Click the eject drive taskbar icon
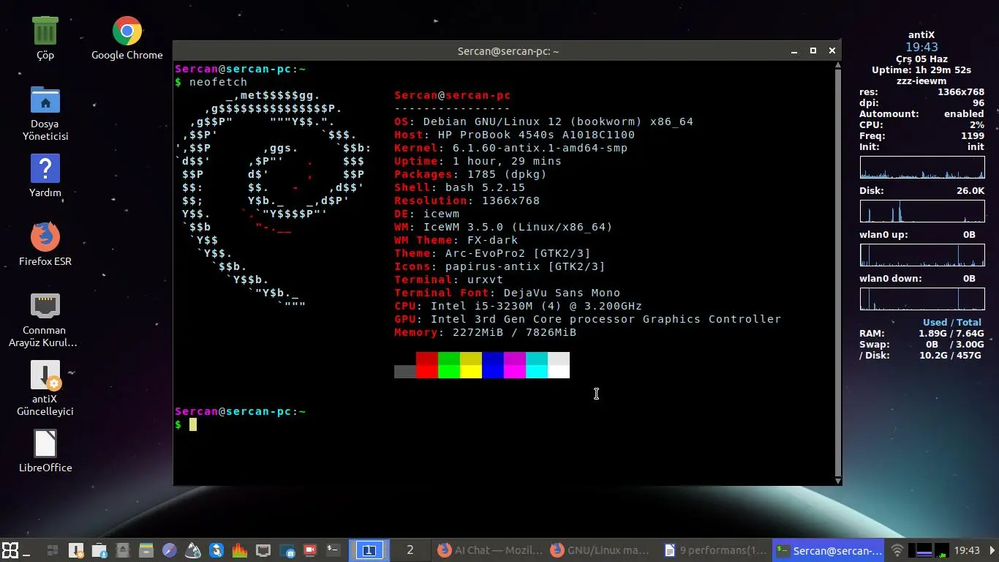Viewport: 999px width, 562px height. point(123,550)
